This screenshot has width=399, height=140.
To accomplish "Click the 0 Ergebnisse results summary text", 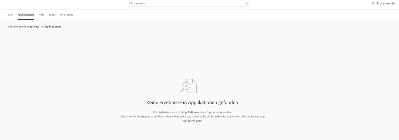I will (34, 27).
